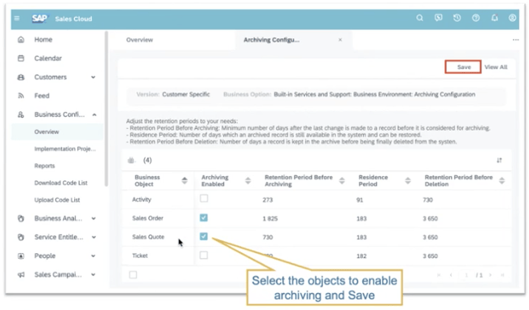Viewport: 529px width, 310px height.
Task: Expand the People menu
Action: click(x=94, y=256)
